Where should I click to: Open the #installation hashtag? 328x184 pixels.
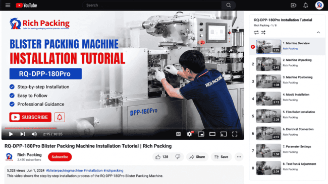tap(93, 170)
